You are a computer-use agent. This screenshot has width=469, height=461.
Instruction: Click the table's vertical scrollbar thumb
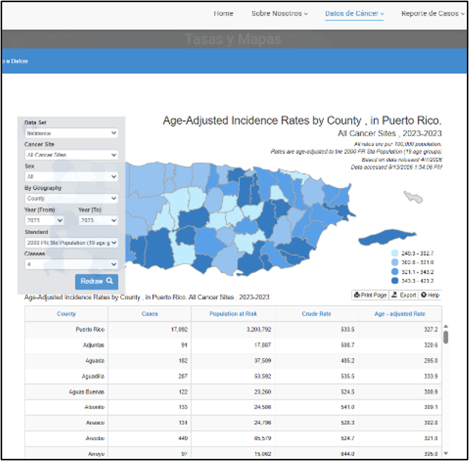(x=446, y=337)
